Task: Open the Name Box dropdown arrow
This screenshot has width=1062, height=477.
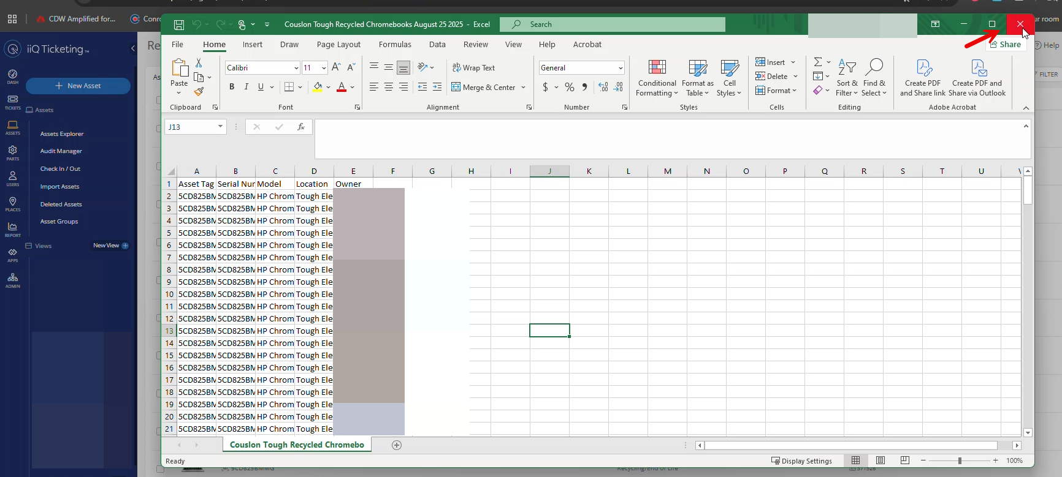Action: 220,127
